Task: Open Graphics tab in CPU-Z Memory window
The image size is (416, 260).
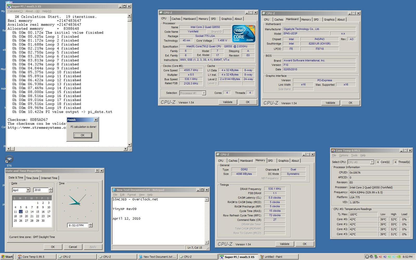Action: tap(283, 161)
